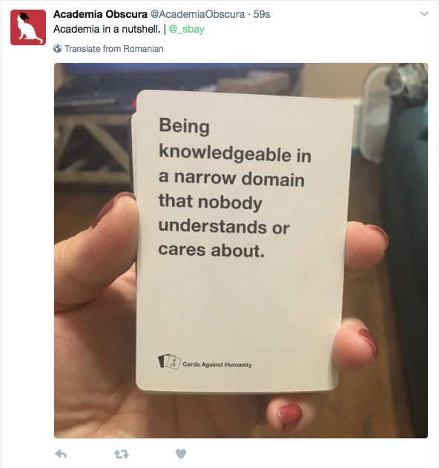Image resolution: width=439 pixels, height=468 pixels.
Task: Click the @AcademiaObscura handle
Action: (197, 14)
